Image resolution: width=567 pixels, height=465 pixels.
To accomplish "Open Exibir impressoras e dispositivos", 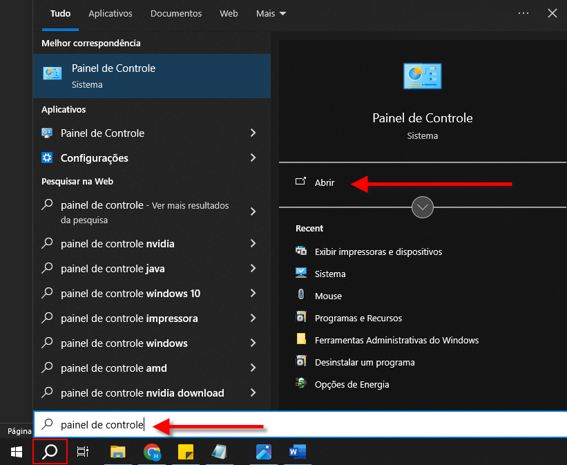I will click(x=378, y=252).
